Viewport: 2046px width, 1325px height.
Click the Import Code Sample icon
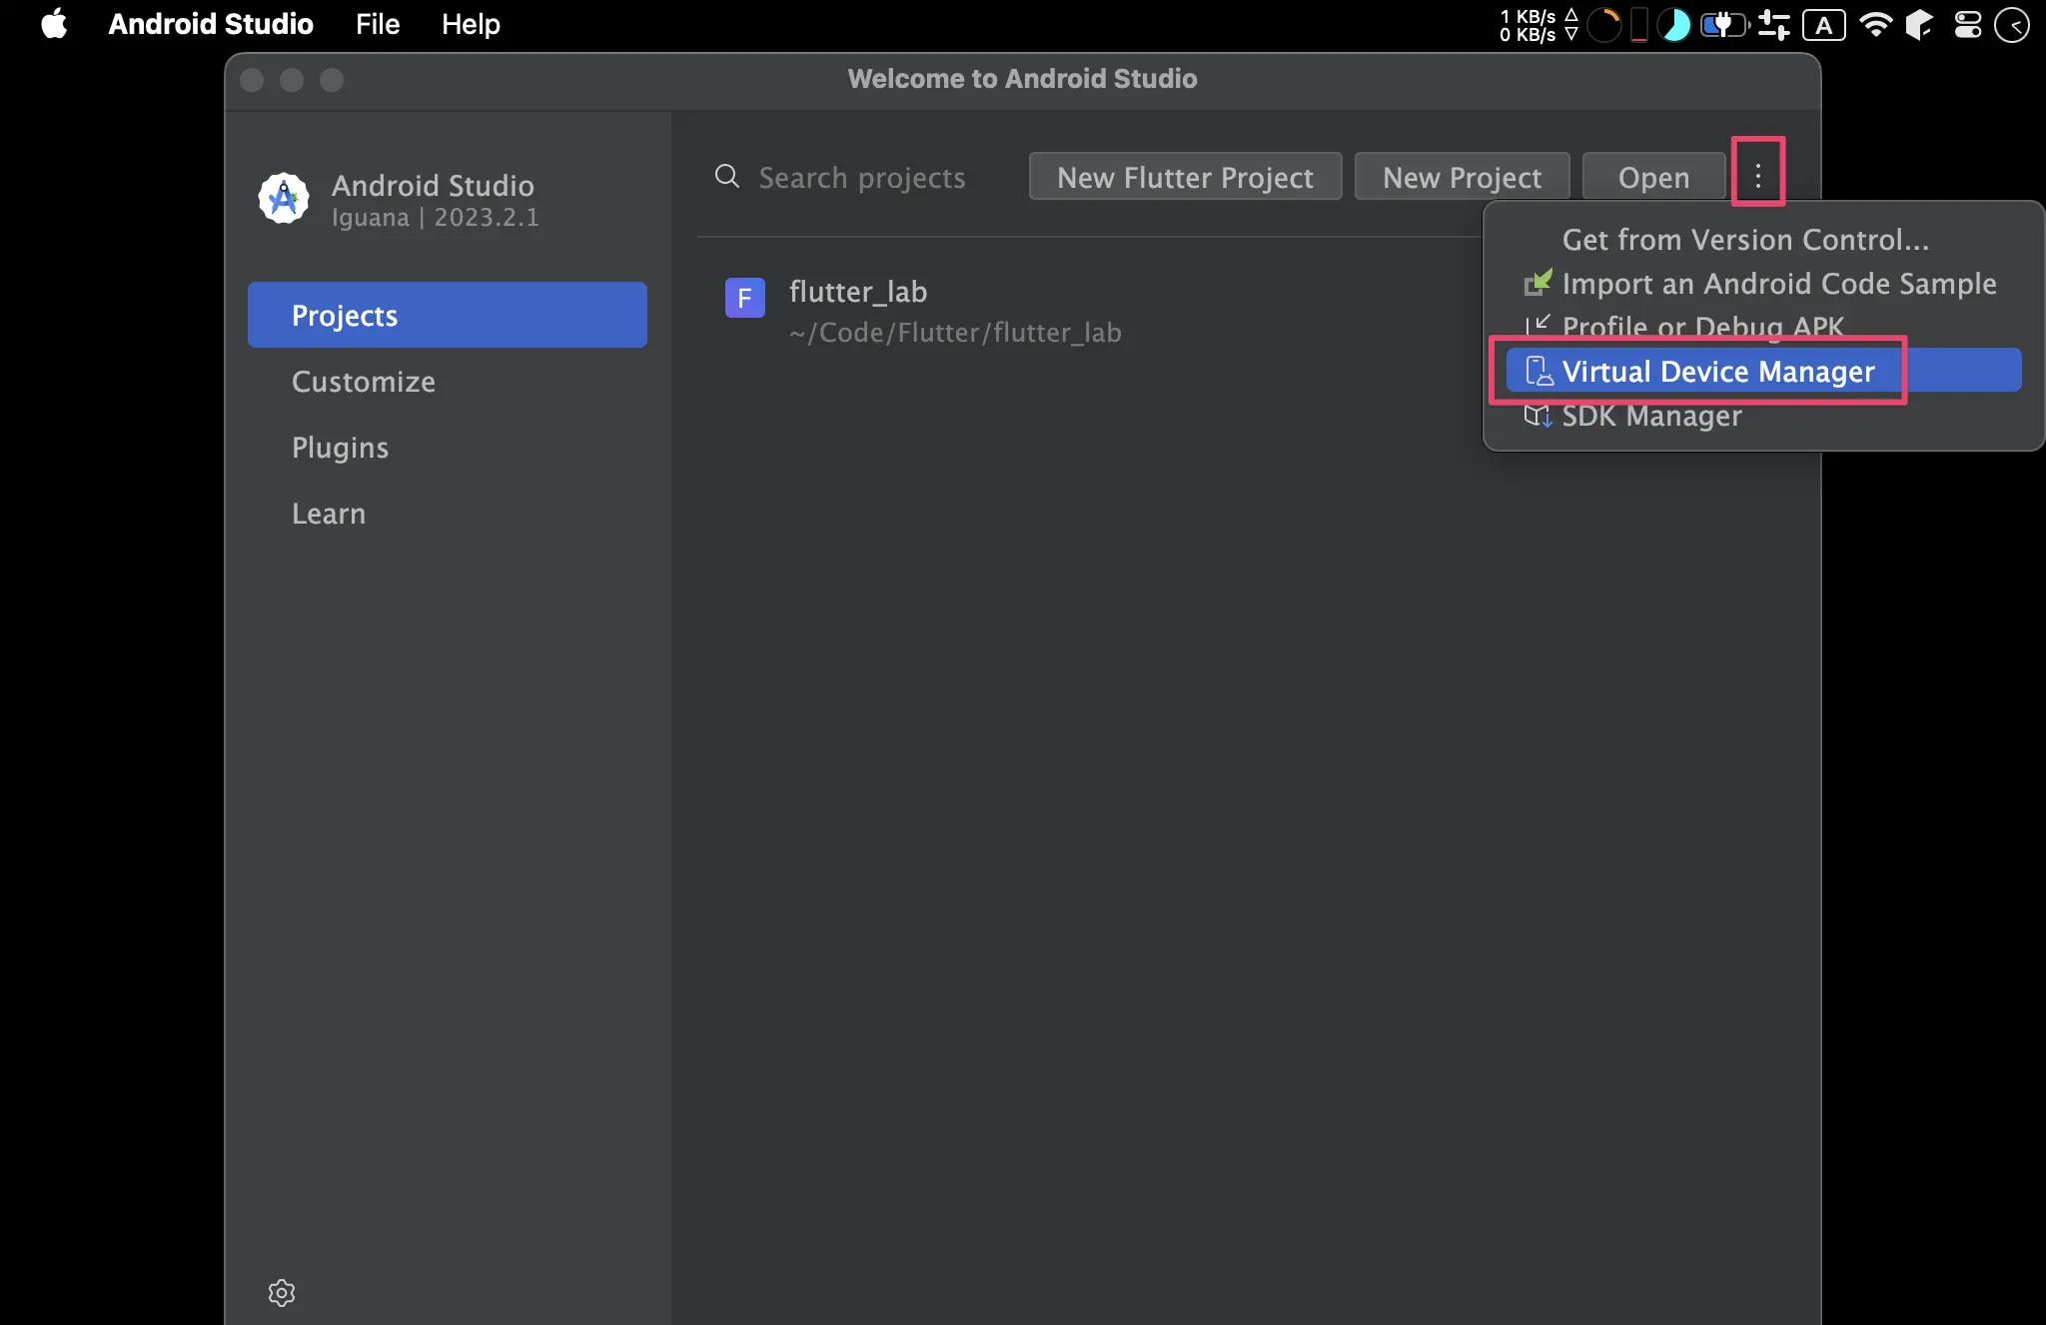point(1538,283)
